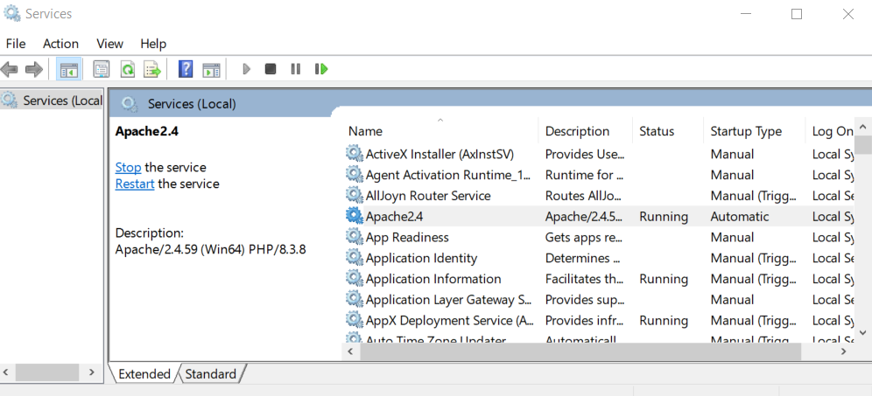The height and width of the screenshot is (396, 872).
Task: Open the View menu
Action: coord(109,44)
